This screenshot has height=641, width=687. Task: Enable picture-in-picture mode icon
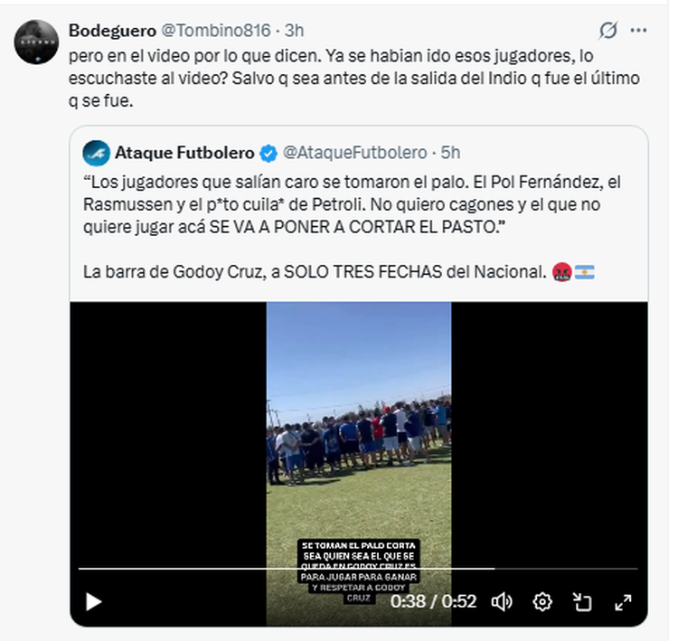click(582, 601)
